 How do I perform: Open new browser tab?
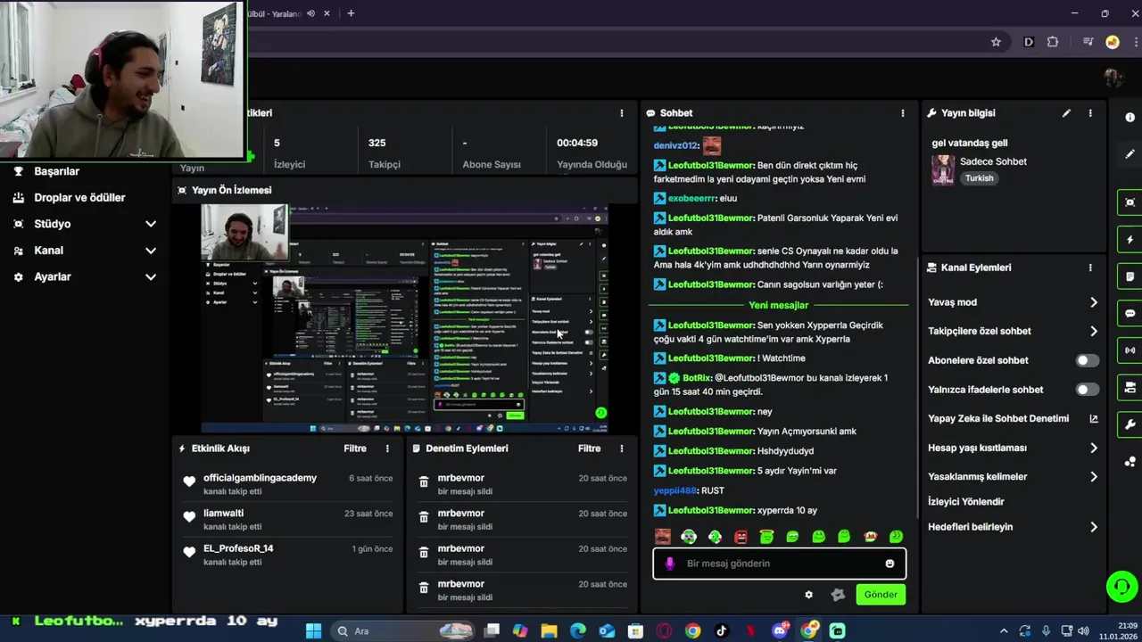click(351, 13)
